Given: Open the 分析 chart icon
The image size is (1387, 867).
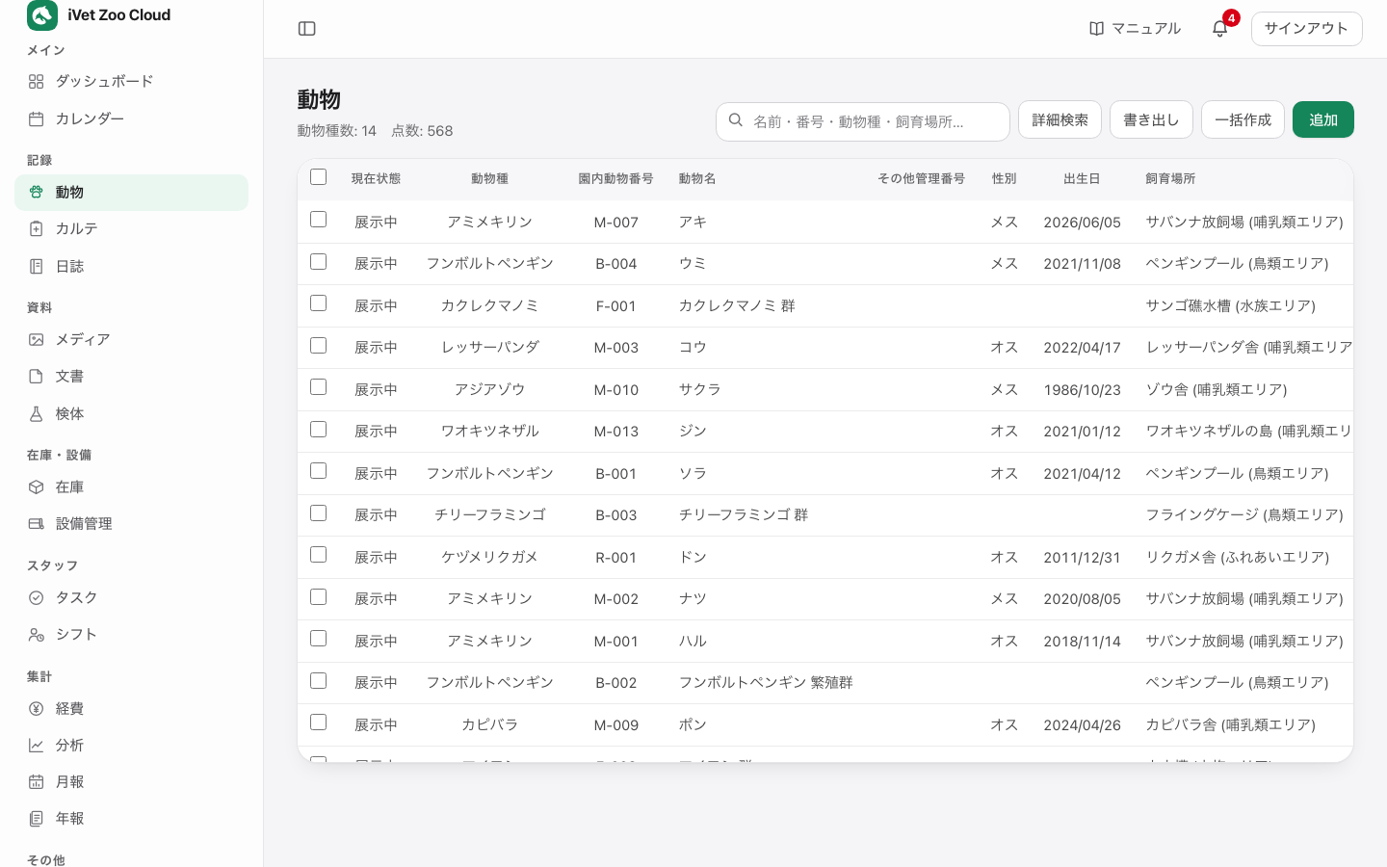Looking at the screenshot, I should (37, 746).
